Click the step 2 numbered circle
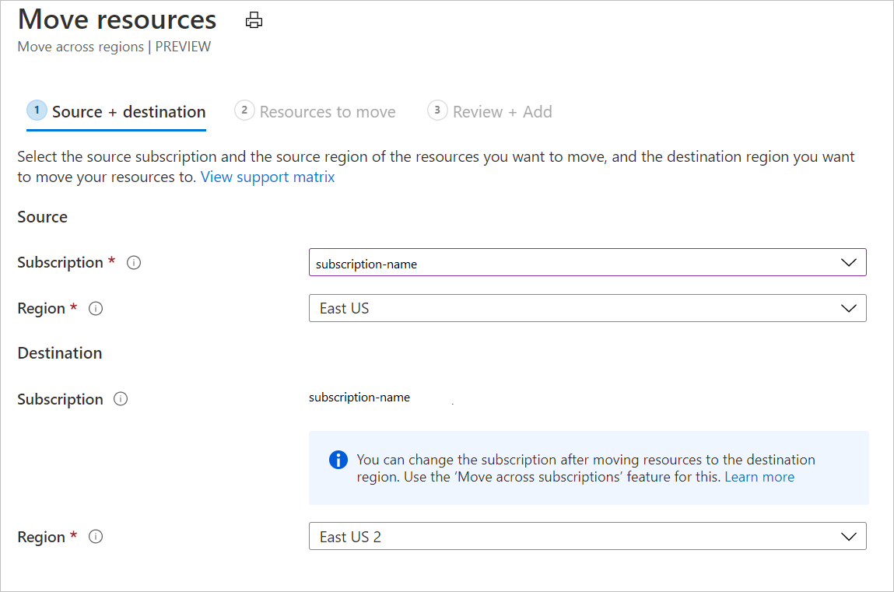The width and height of the screenshot is (894, 592). click(x=244, y=110)
